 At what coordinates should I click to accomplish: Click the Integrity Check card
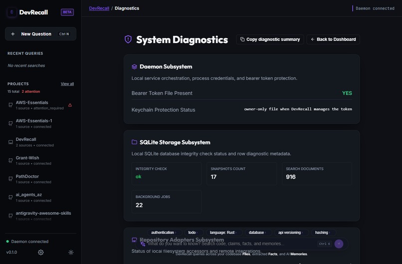click(167, 174)
